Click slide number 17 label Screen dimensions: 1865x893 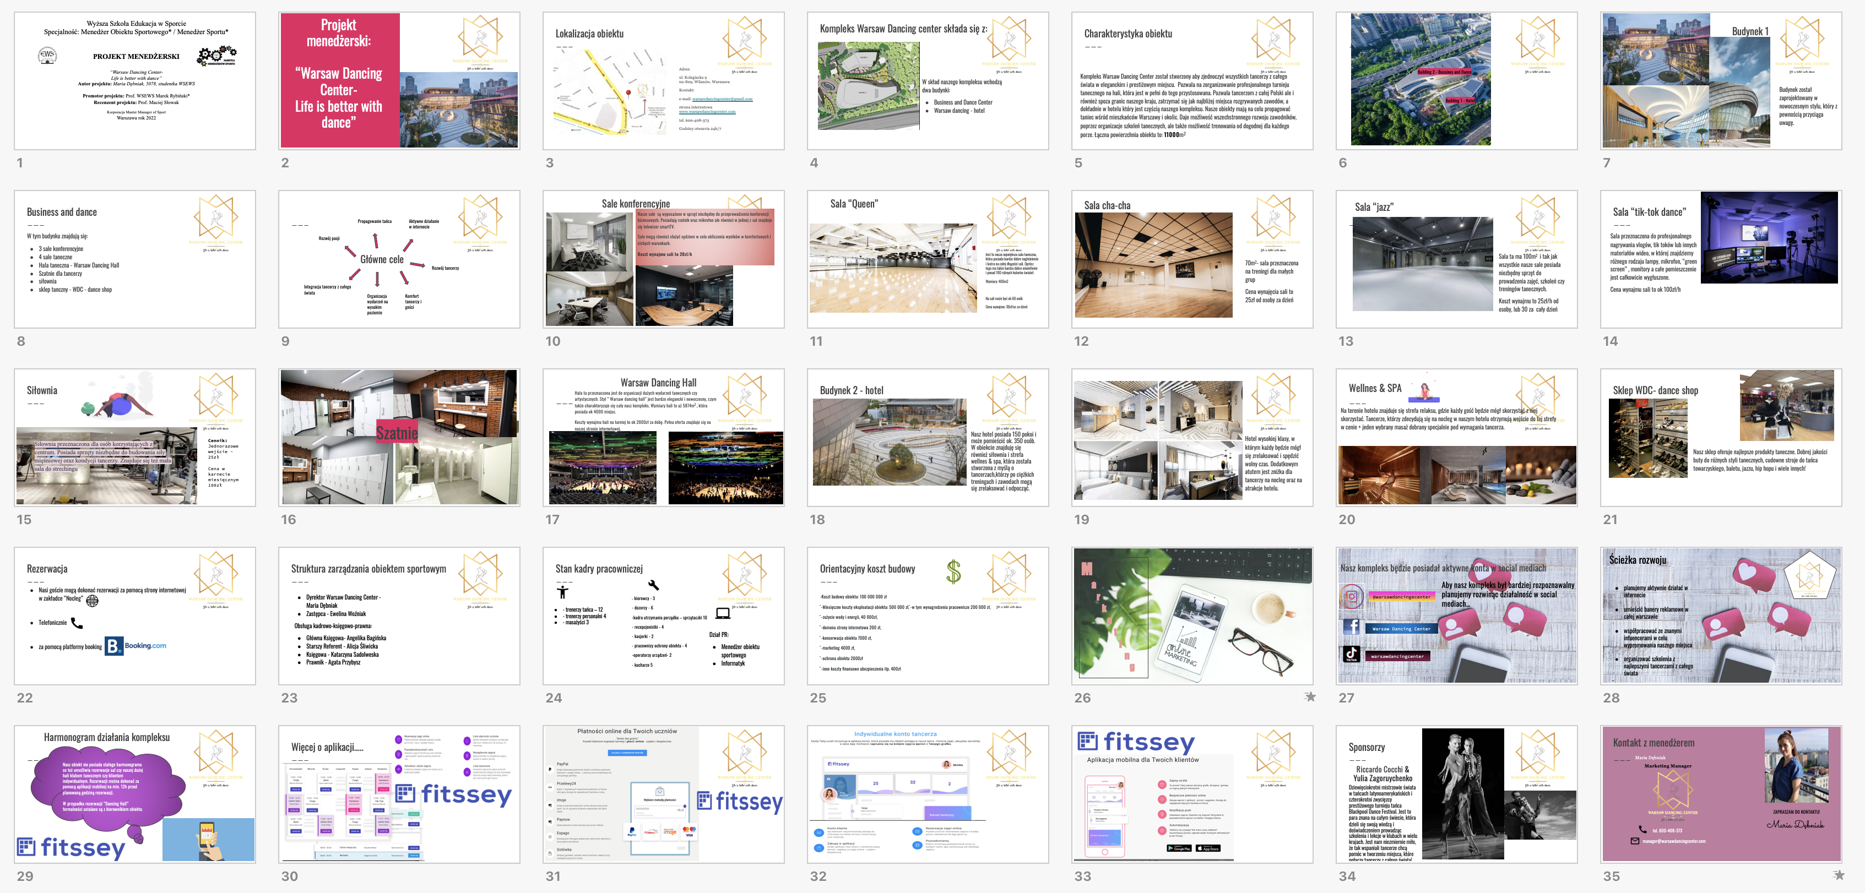point(552,520)
